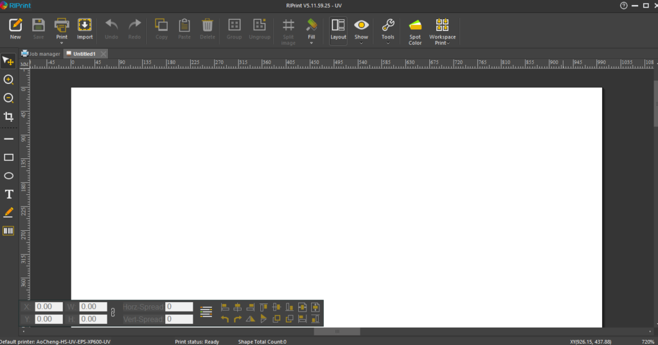Image resolution: width=658 pixels, height=345 pixels.
Task: Rotate object clockwise with right arrow
Action: pyautogui.click(x=238, y=319)
